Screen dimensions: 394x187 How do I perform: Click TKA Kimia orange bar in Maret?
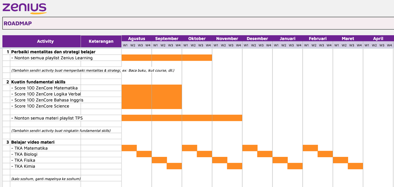(356, 166)
